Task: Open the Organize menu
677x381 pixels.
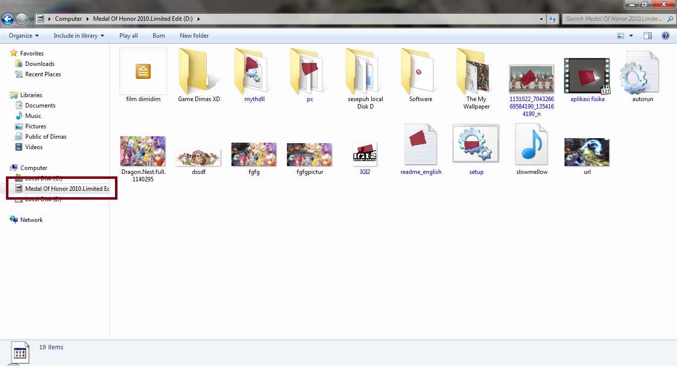Action: point(24,36)
